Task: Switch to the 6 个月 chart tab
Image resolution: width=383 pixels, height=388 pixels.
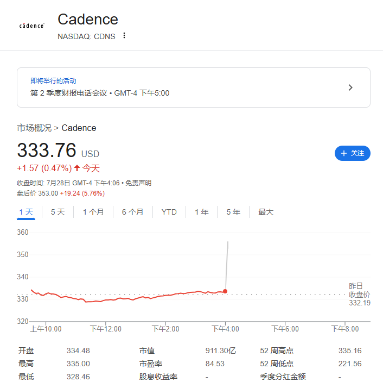Action: pos(133,212)
